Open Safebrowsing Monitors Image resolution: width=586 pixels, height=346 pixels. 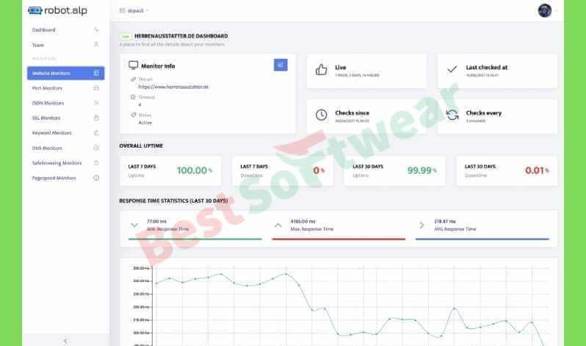point(65,162)
